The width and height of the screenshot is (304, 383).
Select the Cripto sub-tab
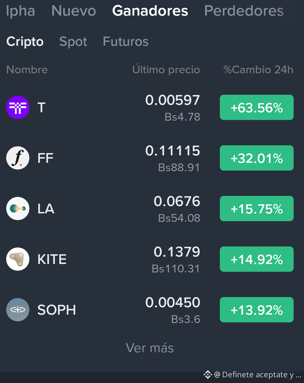25,42
